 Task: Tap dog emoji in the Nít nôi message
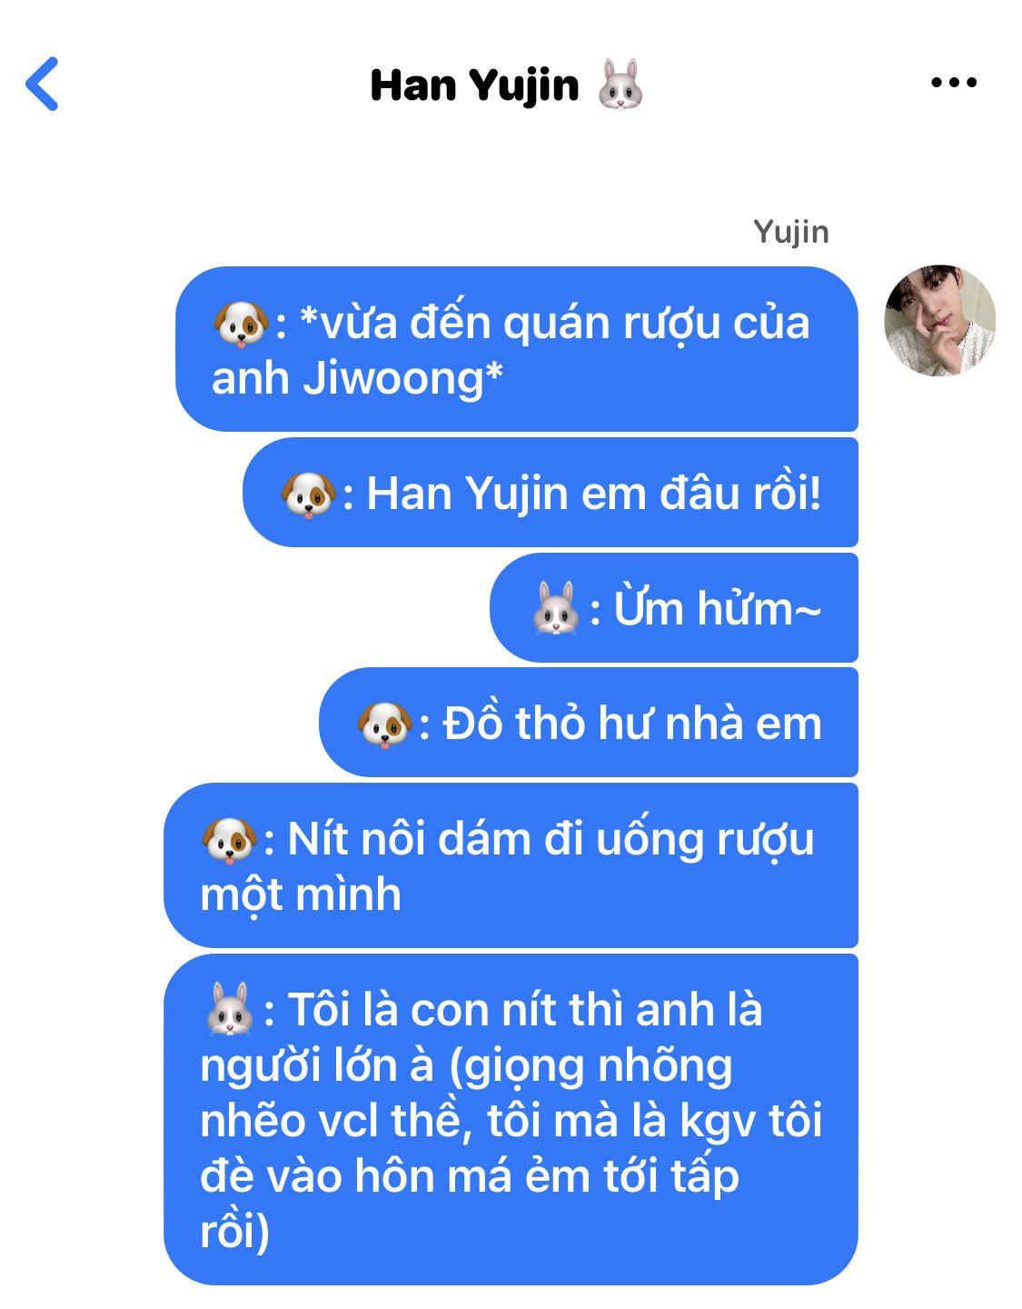[229, 839]
